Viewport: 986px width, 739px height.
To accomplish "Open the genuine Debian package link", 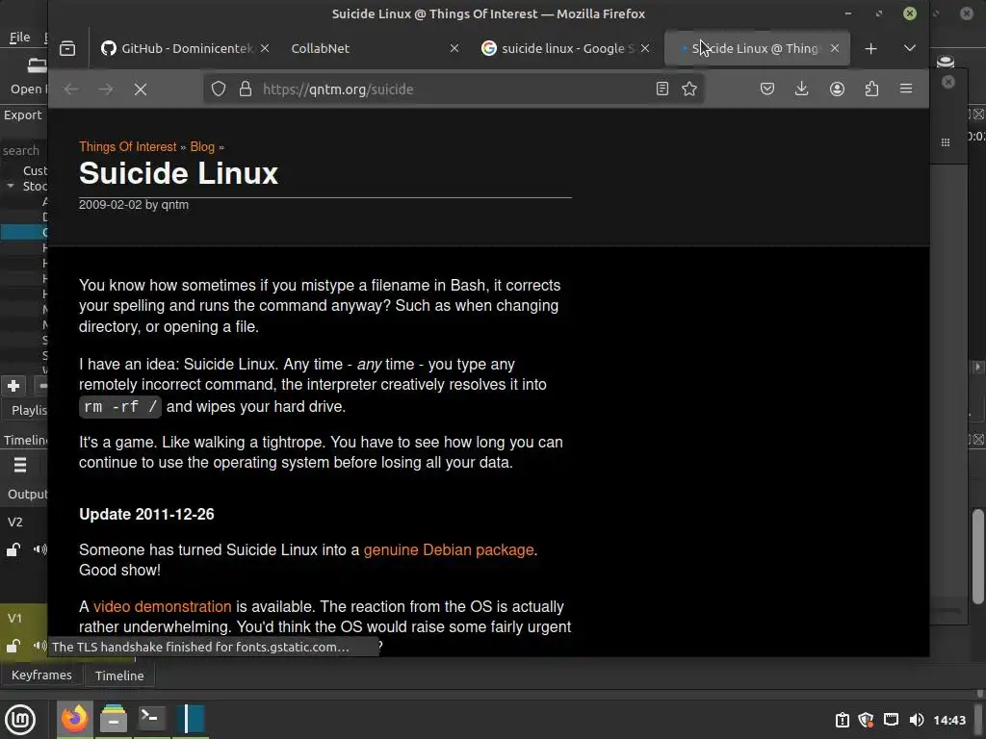I will tap(449, 549).
